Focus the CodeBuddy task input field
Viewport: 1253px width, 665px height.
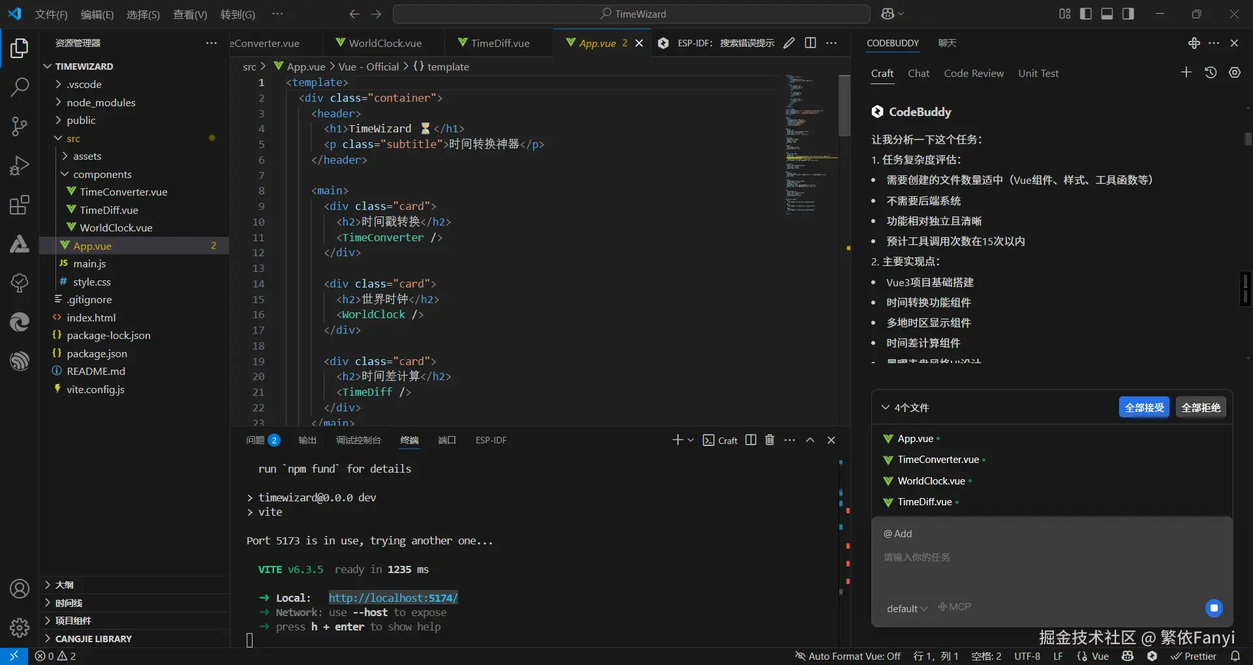pos(1051,557)
